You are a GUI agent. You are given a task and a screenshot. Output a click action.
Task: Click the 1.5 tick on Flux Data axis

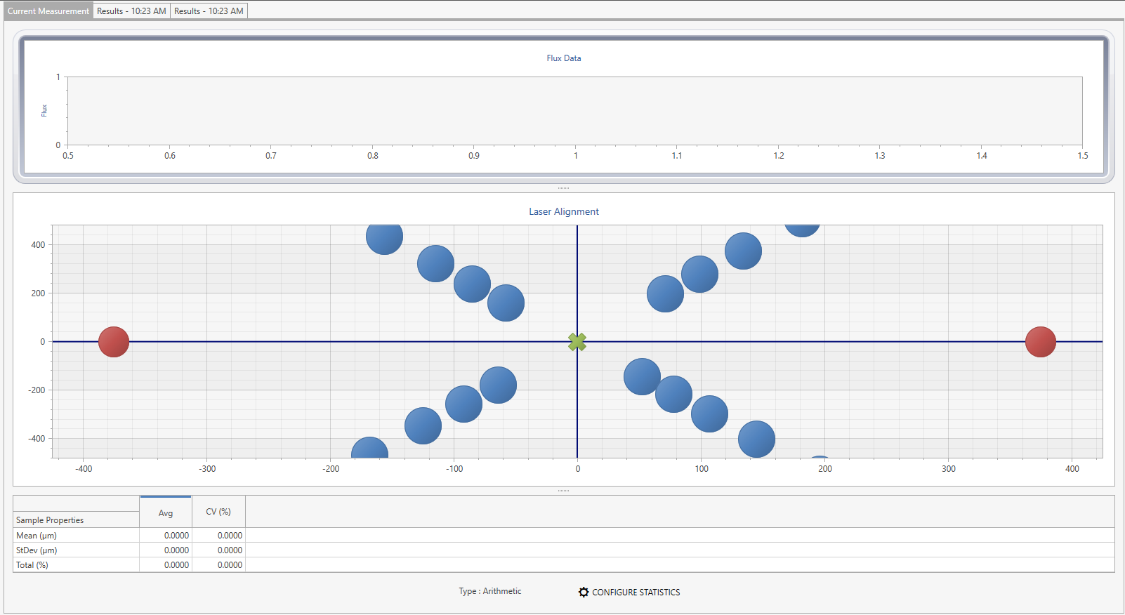1083,156
